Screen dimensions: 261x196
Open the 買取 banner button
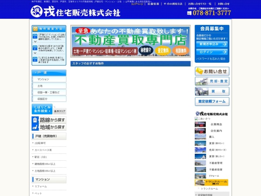[x=212, y=91]
